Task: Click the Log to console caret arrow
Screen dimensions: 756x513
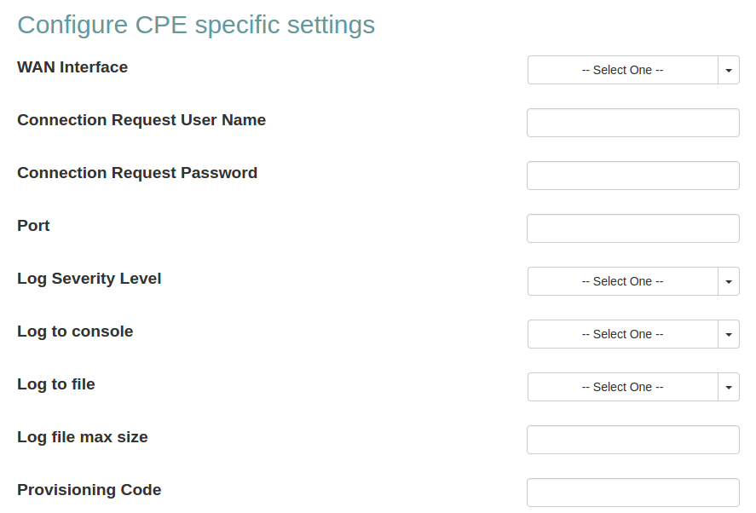Action: [729, 334]
